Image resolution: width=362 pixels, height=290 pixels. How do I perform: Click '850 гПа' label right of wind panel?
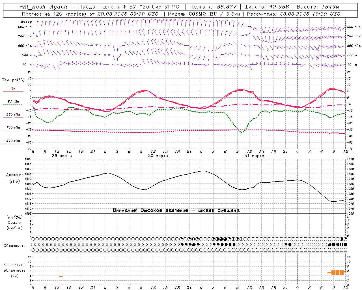point(354,46)
